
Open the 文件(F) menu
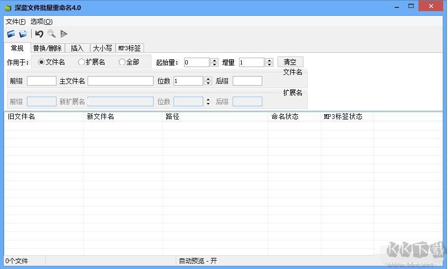click(x=15, y=22)
